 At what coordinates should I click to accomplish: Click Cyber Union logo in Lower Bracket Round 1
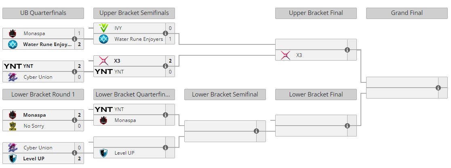13,148
